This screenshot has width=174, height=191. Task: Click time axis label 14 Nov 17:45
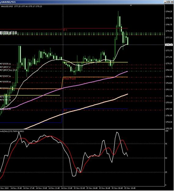29,188
